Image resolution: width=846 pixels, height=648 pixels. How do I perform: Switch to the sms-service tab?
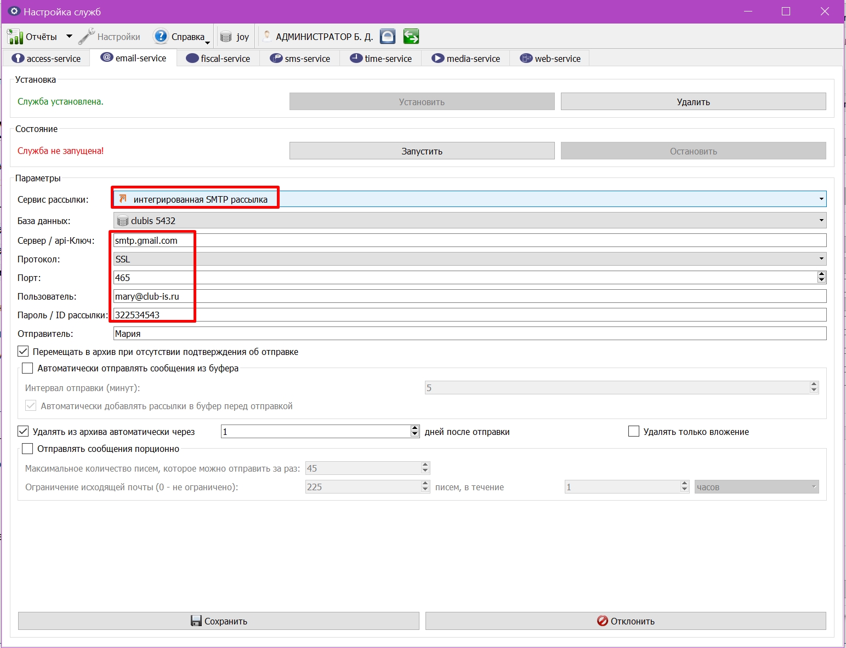[x=300, y=59]
